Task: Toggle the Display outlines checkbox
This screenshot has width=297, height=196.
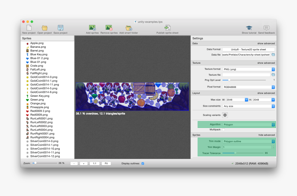Action: (x=143, y=164)
